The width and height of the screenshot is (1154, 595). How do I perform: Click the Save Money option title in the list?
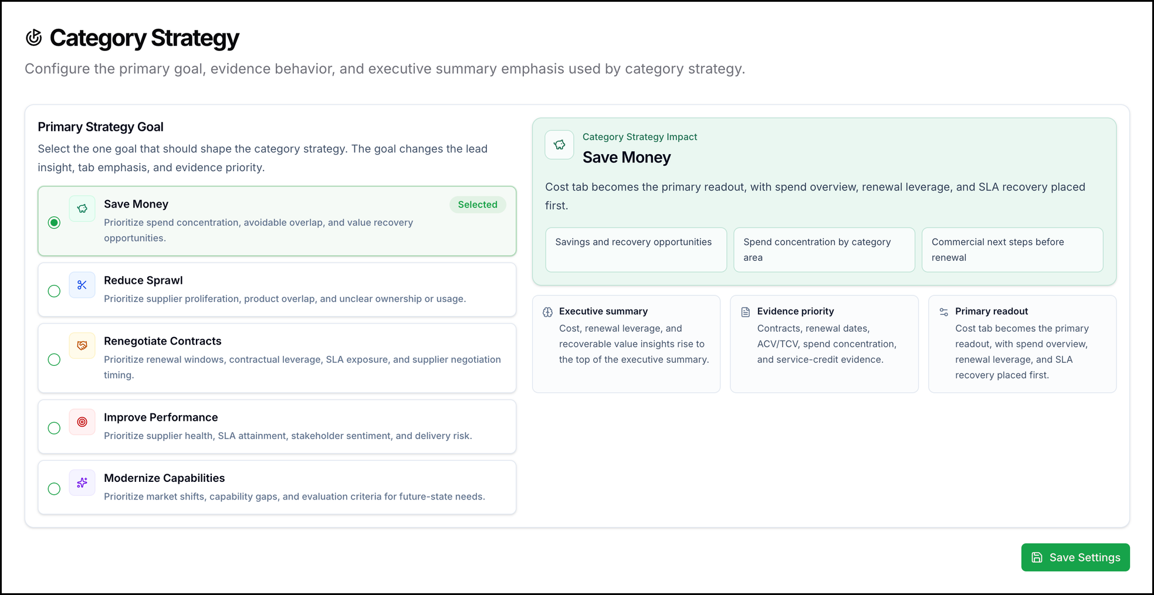136,204
